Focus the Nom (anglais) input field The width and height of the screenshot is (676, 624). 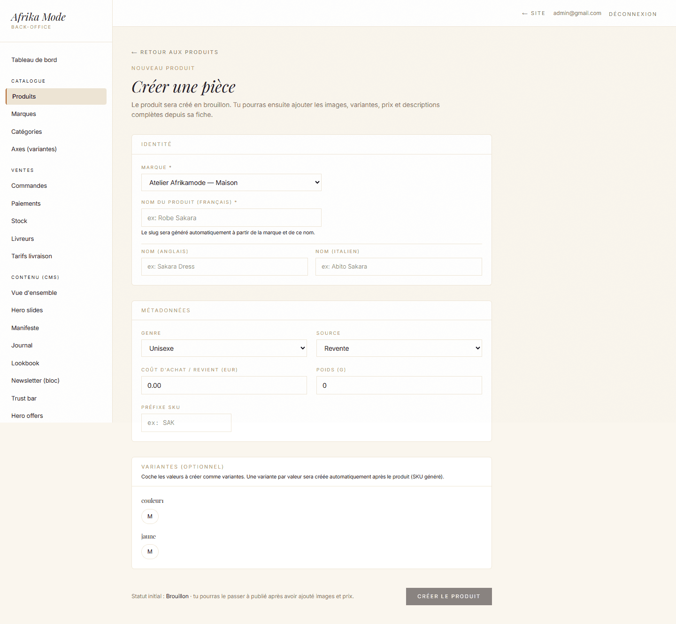(x=224, y=267)
